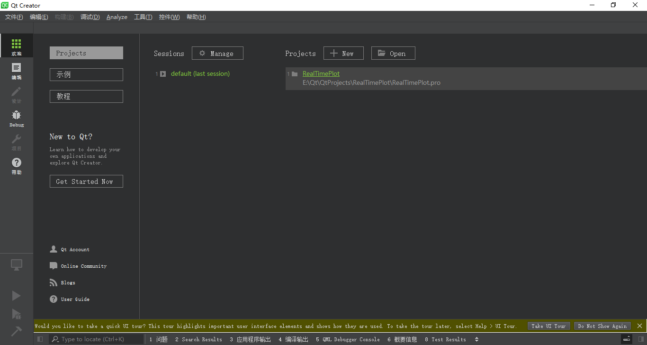
Task: Close the UI tour notification bar
Action: click(639, 326)
